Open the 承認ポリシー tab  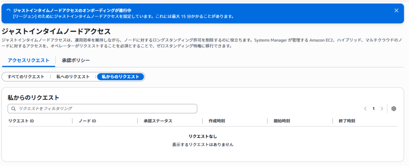[75, 60]
